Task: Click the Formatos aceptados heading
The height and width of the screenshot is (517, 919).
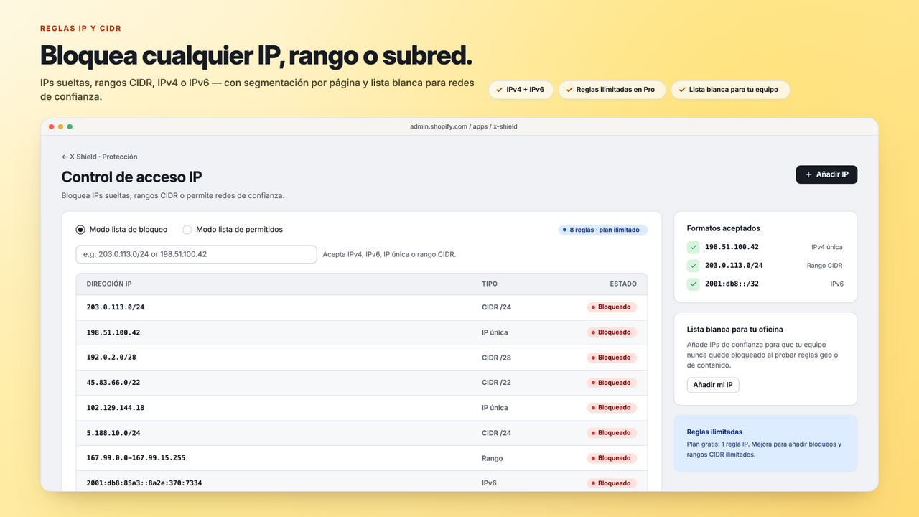Action: click(x=724, y=228)
